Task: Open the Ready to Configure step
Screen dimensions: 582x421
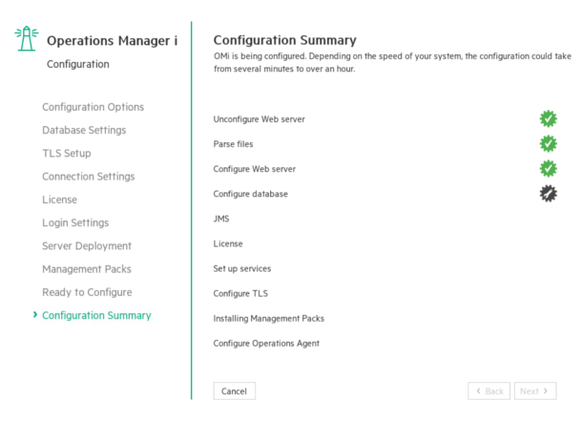Action: pos(87,292)
